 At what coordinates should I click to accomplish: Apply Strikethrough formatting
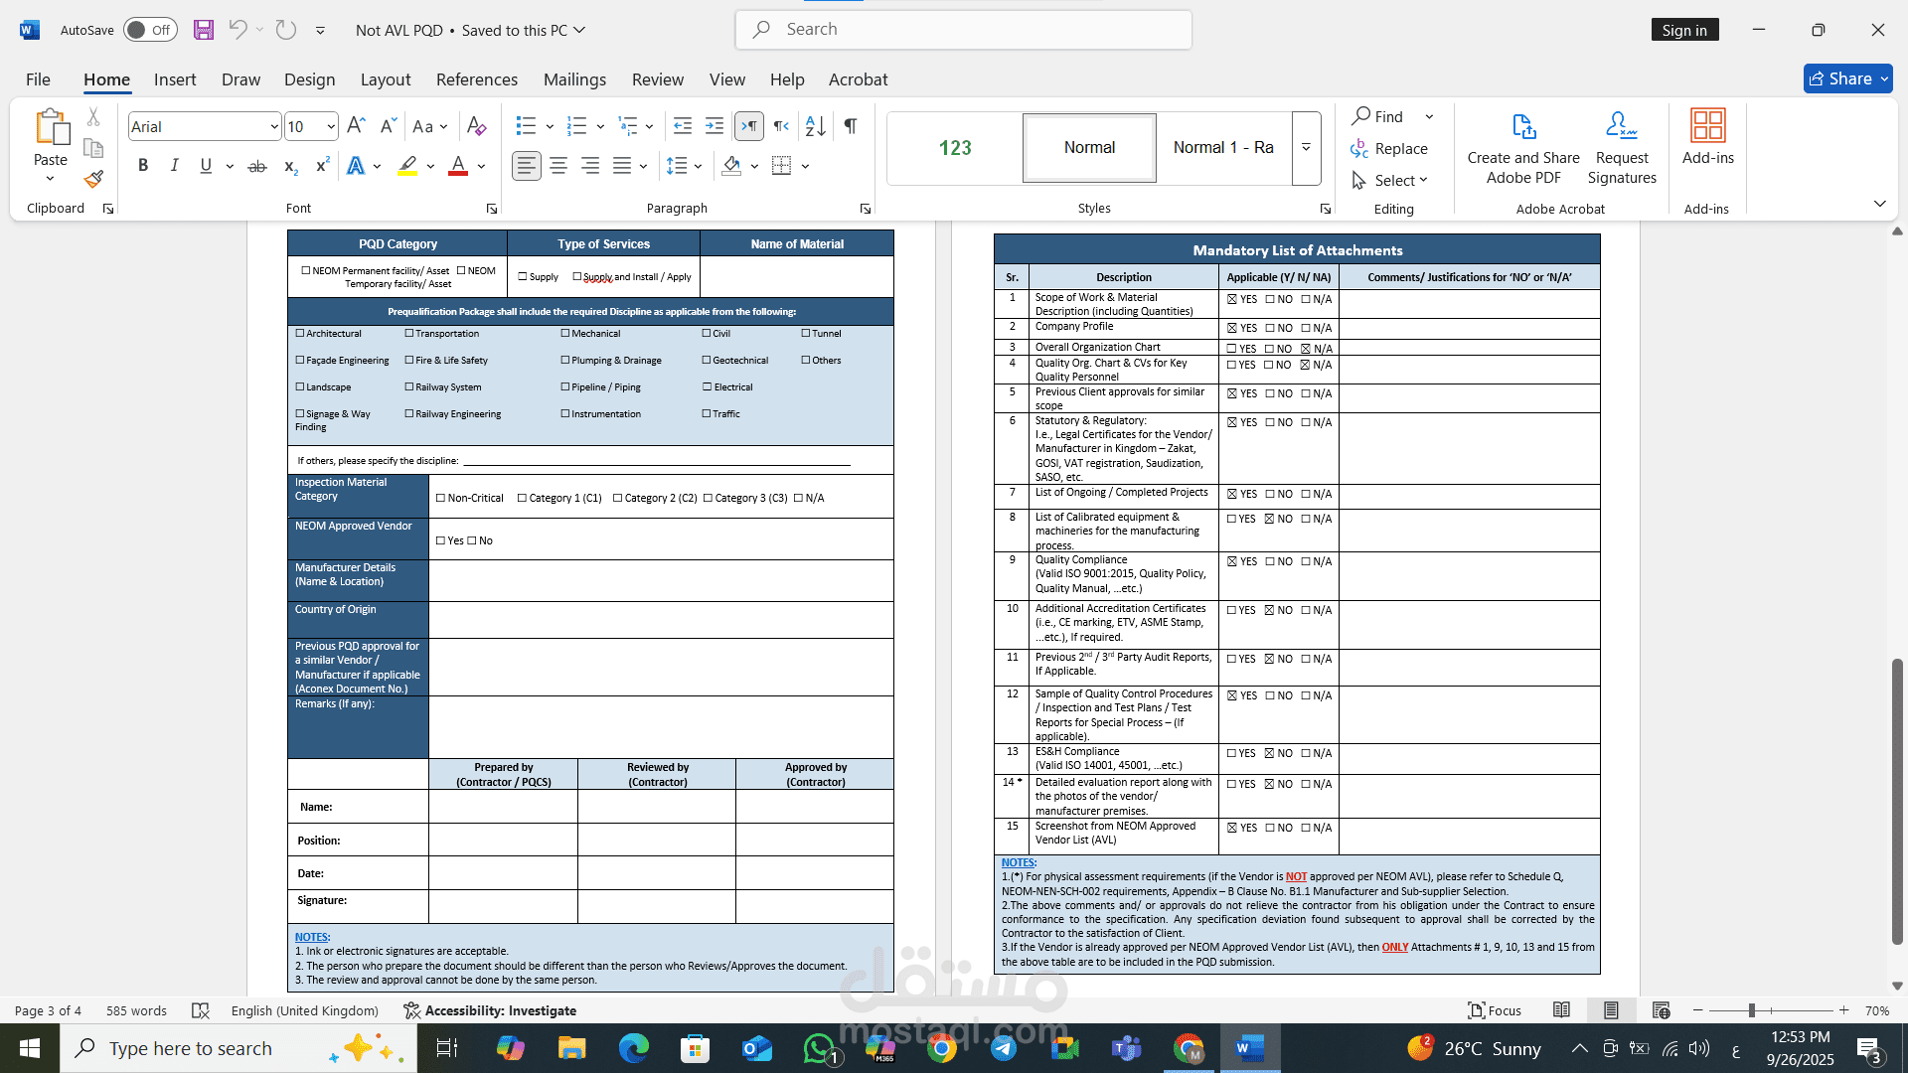pos(256,166)
